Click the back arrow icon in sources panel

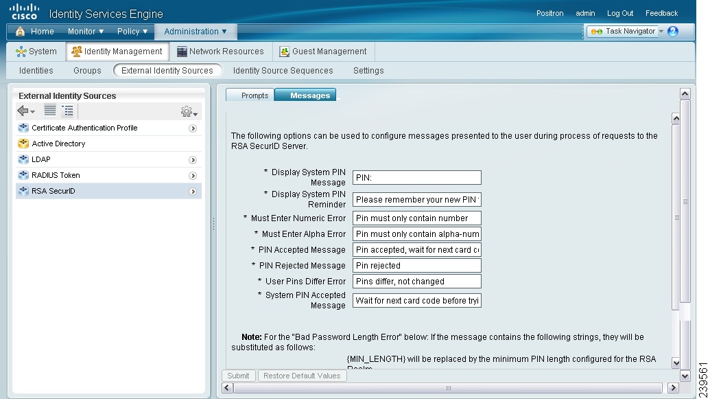point(25,111)
